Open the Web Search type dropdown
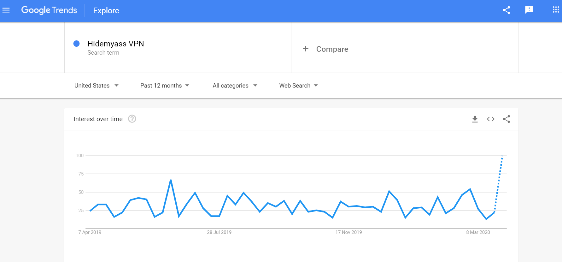The image size is (562, 262). [298, 86]
